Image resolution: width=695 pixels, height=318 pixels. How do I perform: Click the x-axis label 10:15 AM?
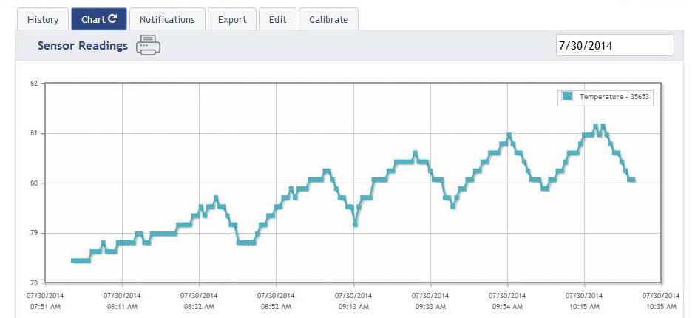click(584, 306)
